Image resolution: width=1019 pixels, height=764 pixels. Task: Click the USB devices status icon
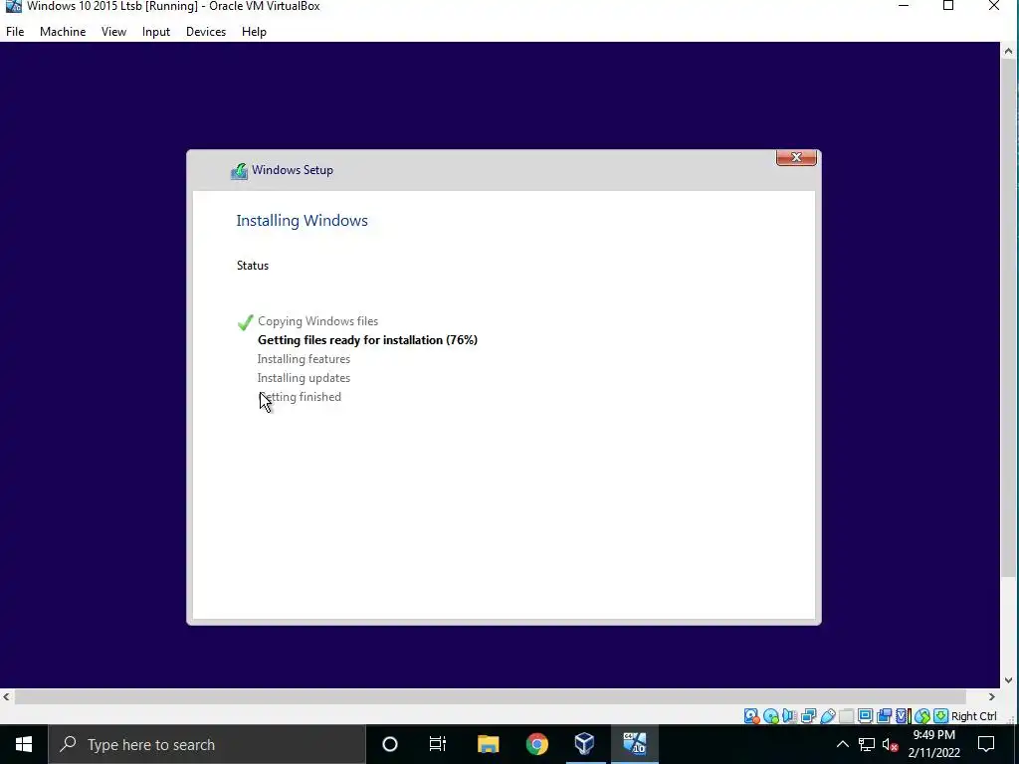[x=827, y=716]
